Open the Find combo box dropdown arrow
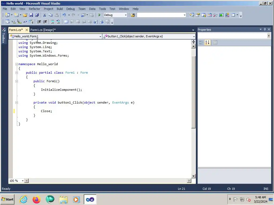The height and width of the screenshot is (205, 274). pos(185,15)
